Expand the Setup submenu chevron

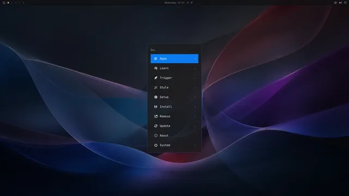pyautogui.click(x=195, y=97)
